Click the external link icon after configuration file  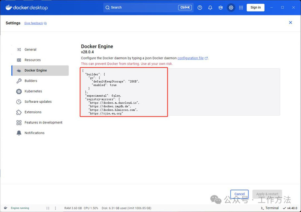point(206,58)
